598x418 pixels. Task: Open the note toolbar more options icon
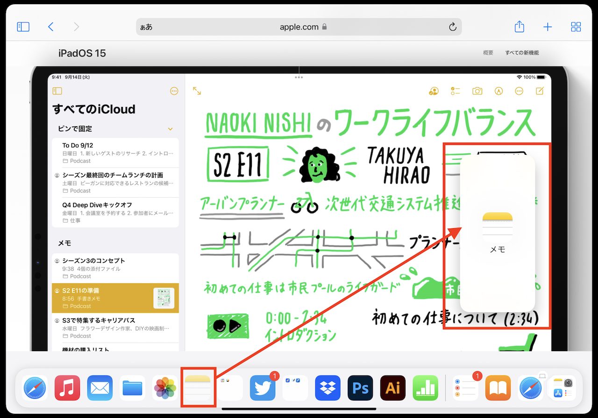[x=519, y=91]
